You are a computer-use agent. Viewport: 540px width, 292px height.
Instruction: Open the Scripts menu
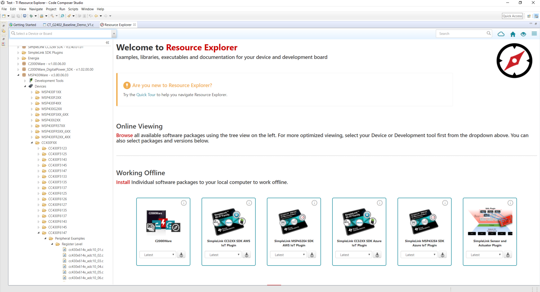pos(73,9)
